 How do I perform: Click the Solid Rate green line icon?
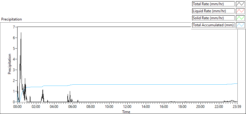click(x=240, y=18)
